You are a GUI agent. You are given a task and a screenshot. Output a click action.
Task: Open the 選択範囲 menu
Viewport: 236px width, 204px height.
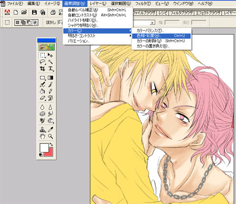pyautogui.click(x=121, y=4)
